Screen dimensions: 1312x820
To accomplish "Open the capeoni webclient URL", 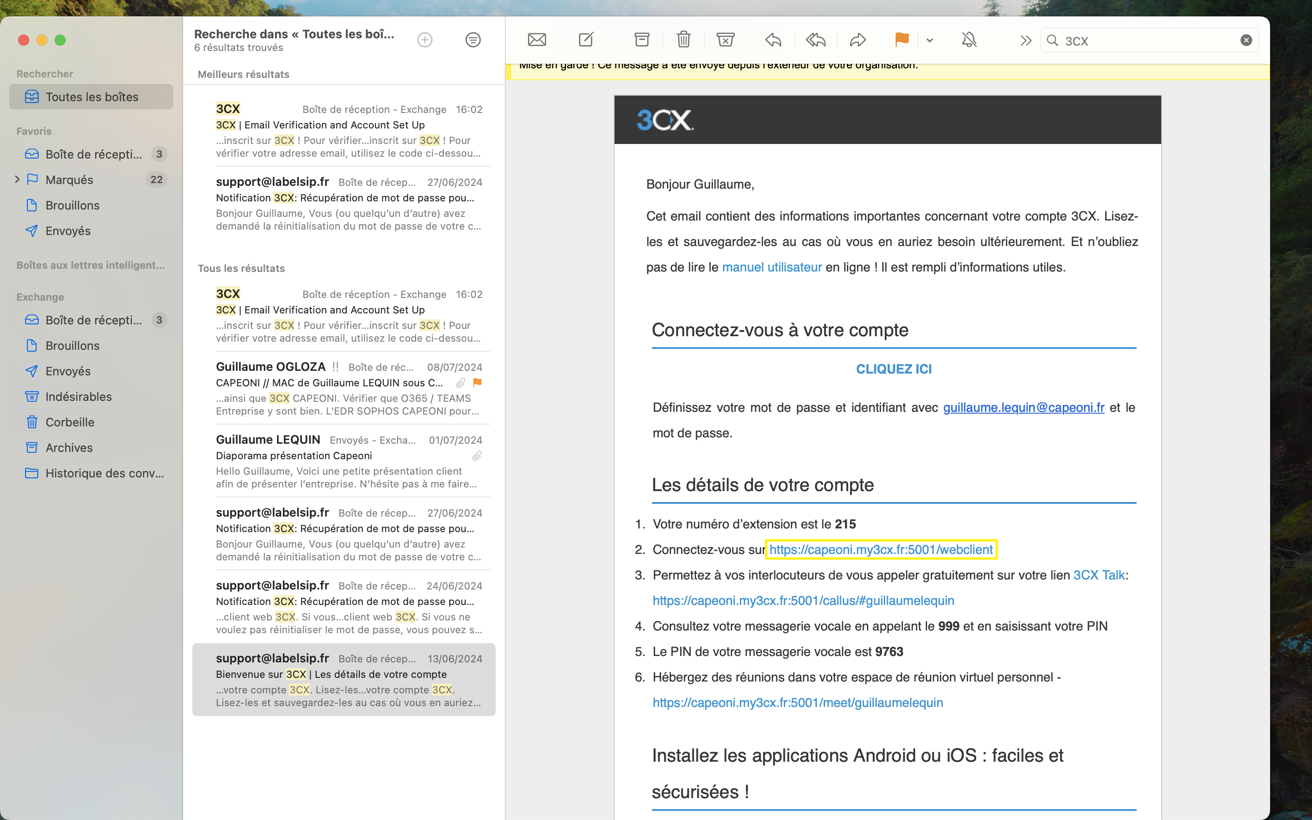I will pos(881,549).
